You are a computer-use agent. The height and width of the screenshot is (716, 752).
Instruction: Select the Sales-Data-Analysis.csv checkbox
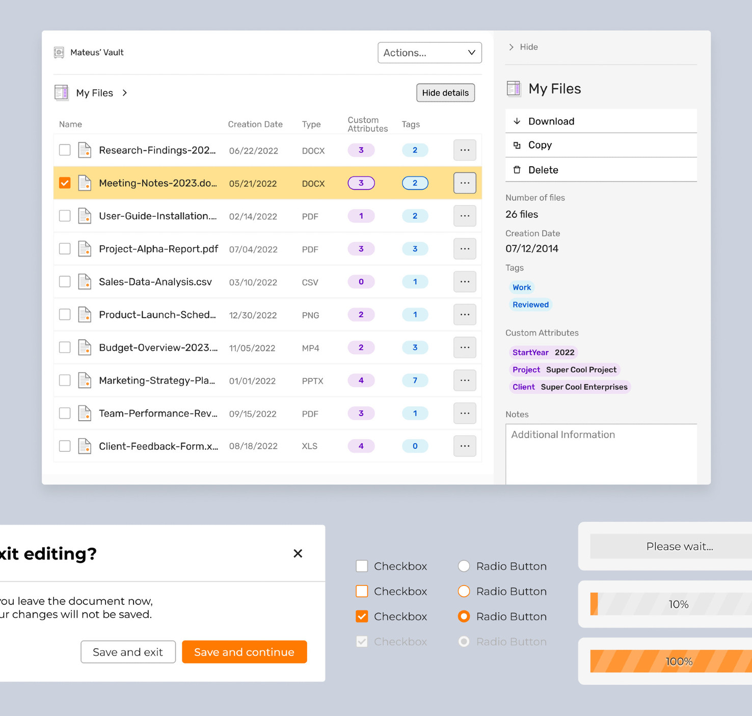coord(65,282)
